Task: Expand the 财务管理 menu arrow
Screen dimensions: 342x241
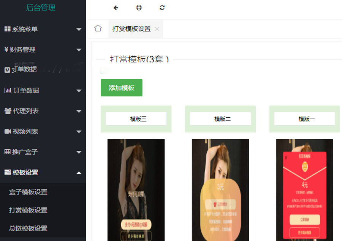Action: [79, 50]
